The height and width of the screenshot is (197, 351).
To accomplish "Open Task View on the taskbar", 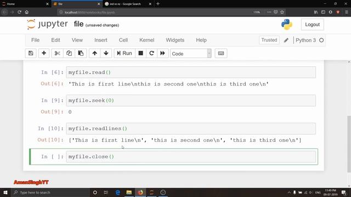I will (106, 192).
